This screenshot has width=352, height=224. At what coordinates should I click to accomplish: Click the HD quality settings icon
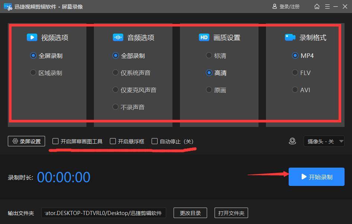click(x=204, y=37)
